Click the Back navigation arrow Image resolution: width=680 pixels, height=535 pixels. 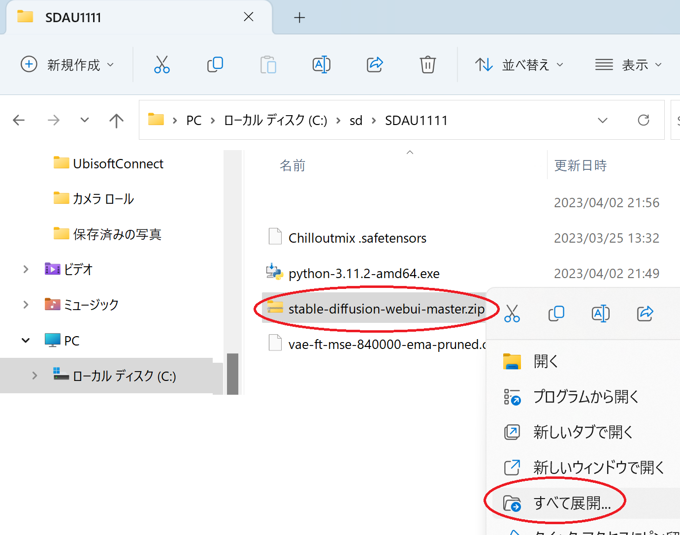pos(19,121)
